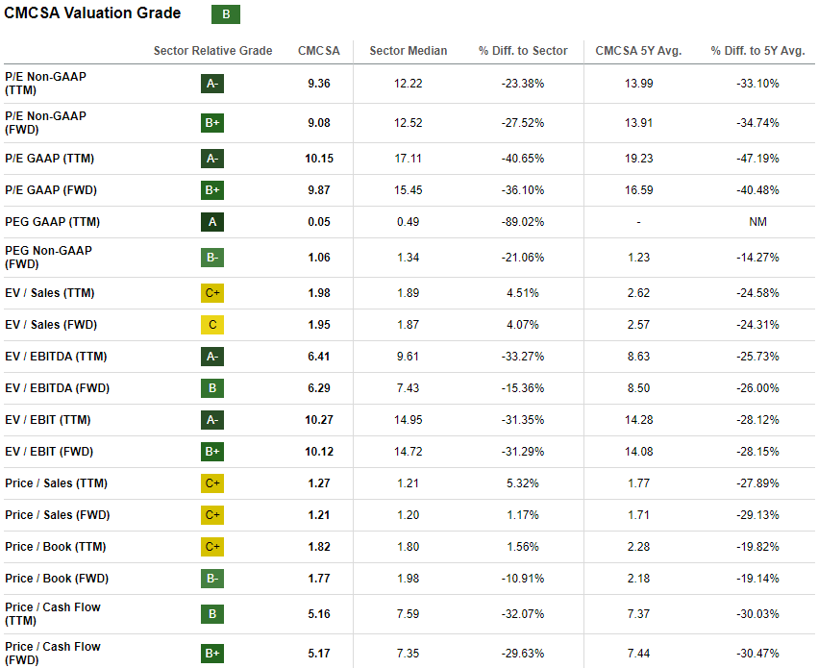Open the P/E GAAP (TTM) metric row label

[x=49, y=159]
